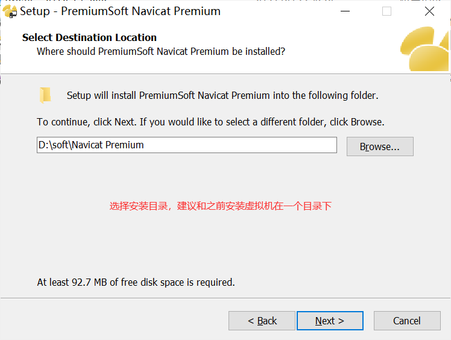Minimize the Setup window
This screenshot has height=340, width=451.
(343, 11)
